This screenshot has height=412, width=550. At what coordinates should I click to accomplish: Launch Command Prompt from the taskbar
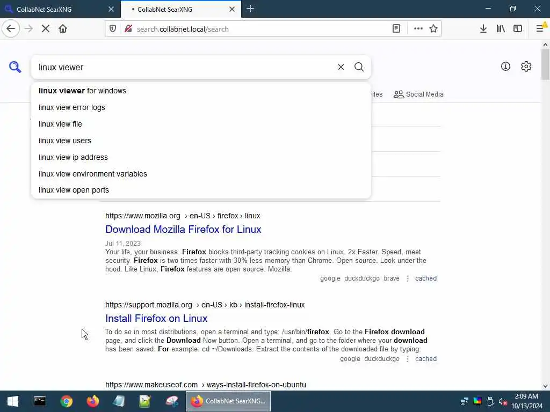pyautogui.click(x=40, y=401)
